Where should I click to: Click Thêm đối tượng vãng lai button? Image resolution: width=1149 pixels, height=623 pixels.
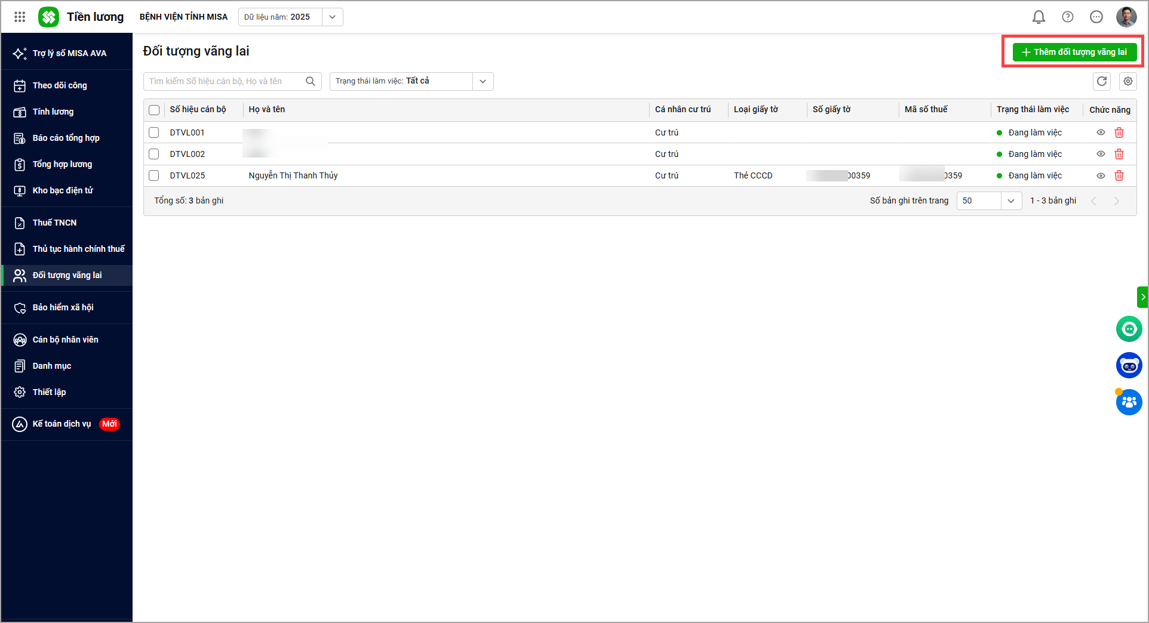tap(1074, 52)
